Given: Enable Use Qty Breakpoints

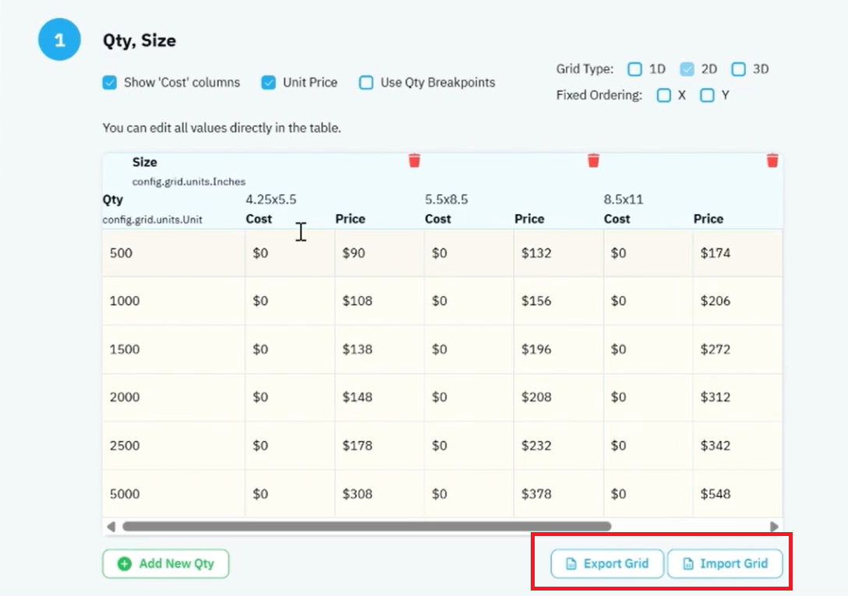Looking at the screenshot, I should 366,83.
